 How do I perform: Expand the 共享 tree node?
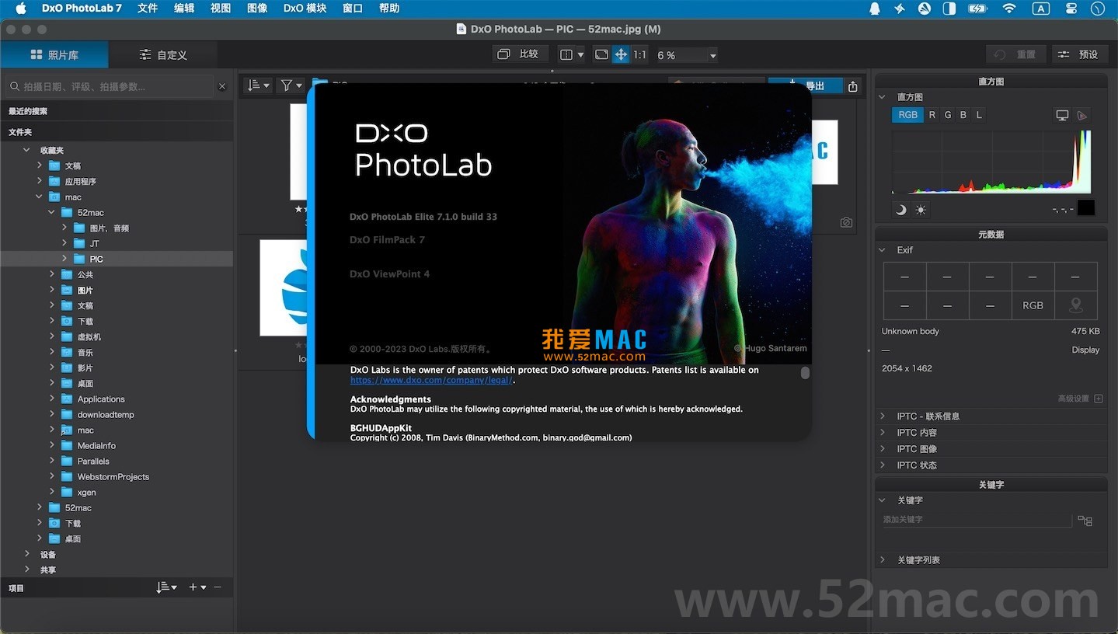pos(27,570)
